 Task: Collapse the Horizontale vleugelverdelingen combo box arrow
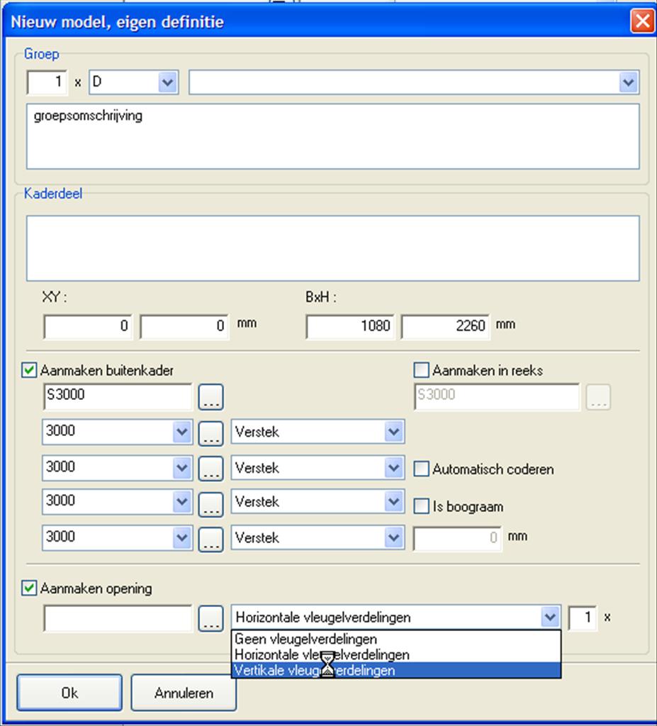point(550,617)
